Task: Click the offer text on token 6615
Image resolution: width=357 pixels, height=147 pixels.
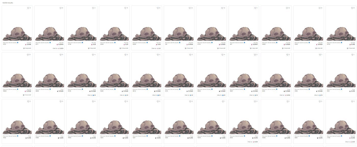Action: (x=253, y=141)
